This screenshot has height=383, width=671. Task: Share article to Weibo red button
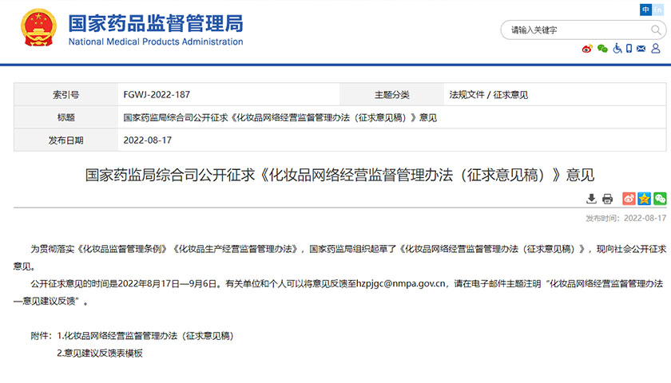tap(629, 199)
